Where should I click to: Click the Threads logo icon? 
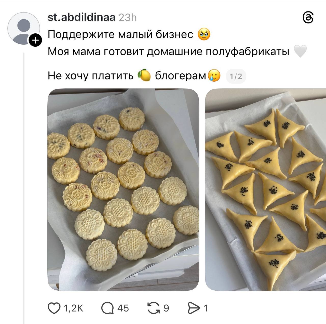pos(308,18)
